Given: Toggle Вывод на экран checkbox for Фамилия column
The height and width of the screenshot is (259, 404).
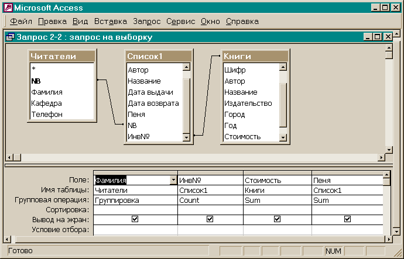Looking at the screenshot, I should pyautogui.click(x=135, y=219).
